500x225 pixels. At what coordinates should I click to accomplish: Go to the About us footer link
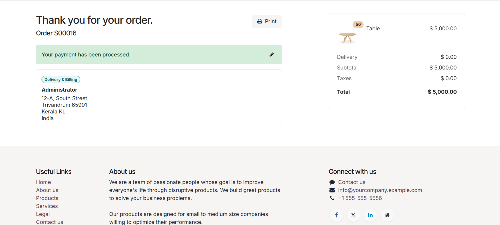[x=47, y=190]
